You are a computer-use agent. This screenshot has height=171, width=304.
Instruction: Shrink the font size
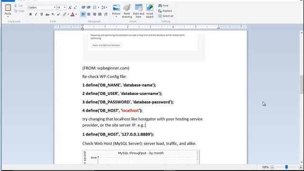click(75, 8)
